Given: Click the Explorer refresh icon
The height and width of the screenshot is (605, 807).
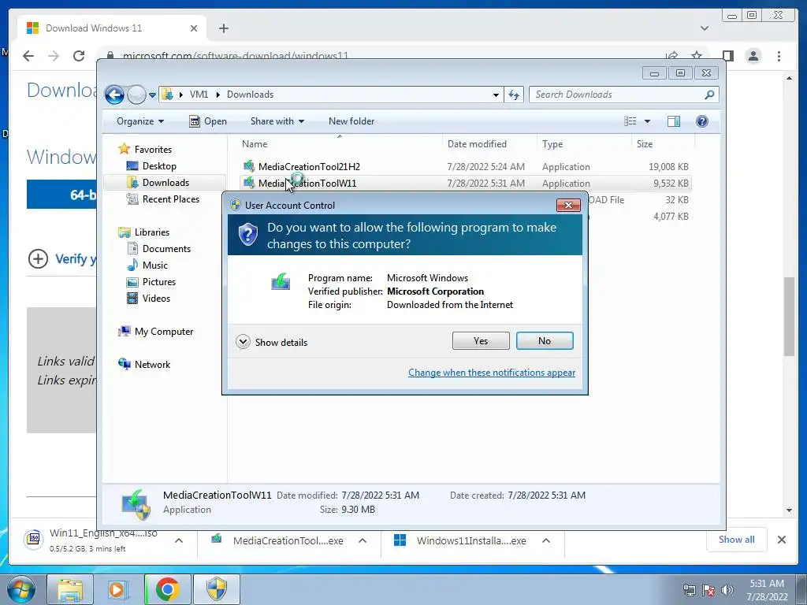Looking at the screenshot, I should [514, 95].
